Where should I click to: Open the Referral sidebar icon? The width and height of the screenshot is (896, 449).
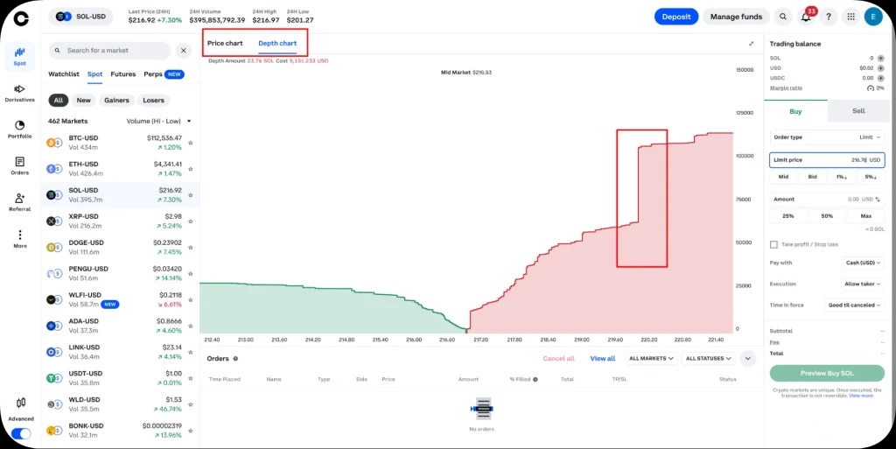(20, 201)
